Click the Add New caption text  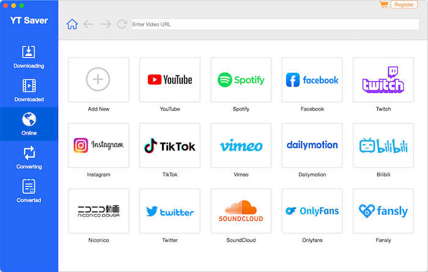tap(98, 109)
